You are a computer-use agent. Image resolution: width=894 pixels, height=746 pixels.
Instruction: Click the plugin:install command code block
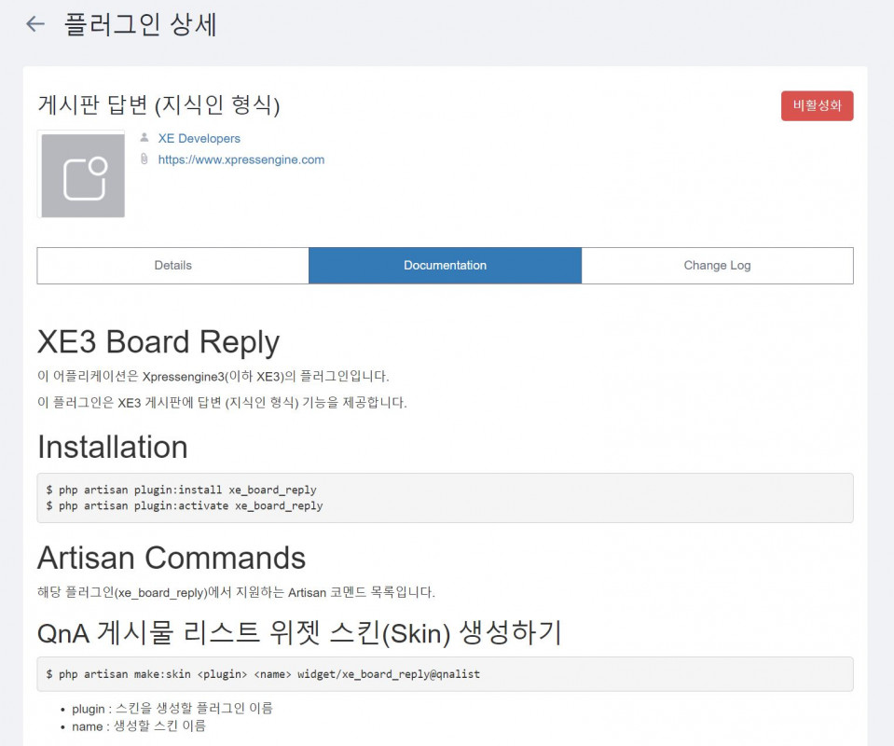coord(445,498)
